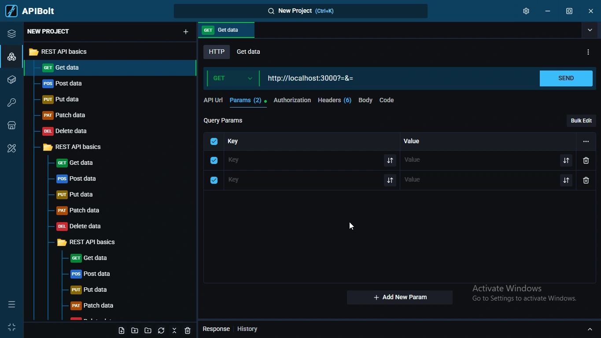Open the GET method dropdown
The width and height of the screenshot is (601, 338).
pos(232,78)
